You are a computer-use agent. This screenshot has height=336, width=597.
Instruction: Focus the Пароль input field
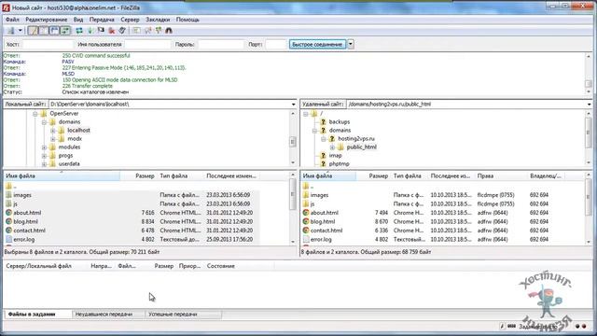point(221,45)
